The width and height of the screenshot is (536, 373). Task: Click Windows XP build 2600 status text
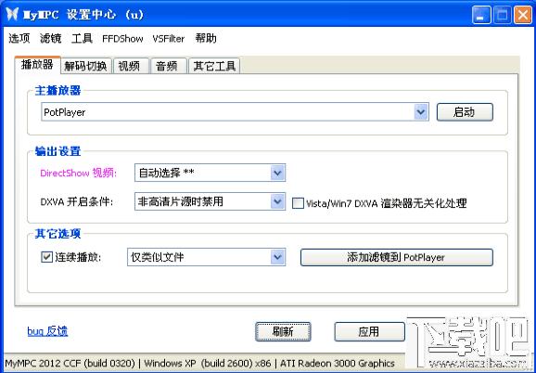point(208,363)
